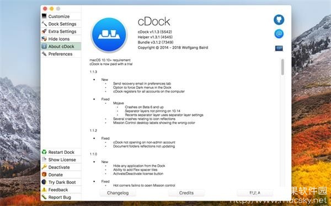Click the 'cDock v1.1.3 (5542)' version text
Screen dimensions: 331x206
point(154,32)
